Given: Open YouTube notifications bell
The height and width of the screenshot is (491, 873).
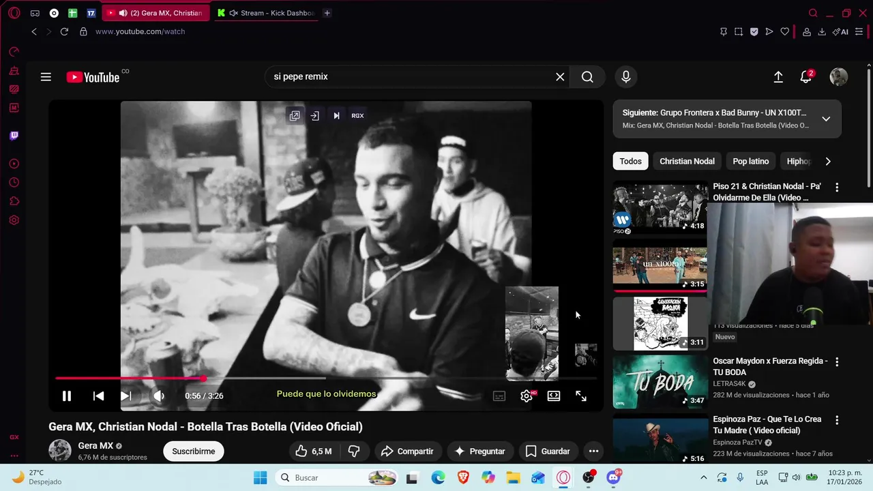Looking at the screenshot, I should [806, 77].
